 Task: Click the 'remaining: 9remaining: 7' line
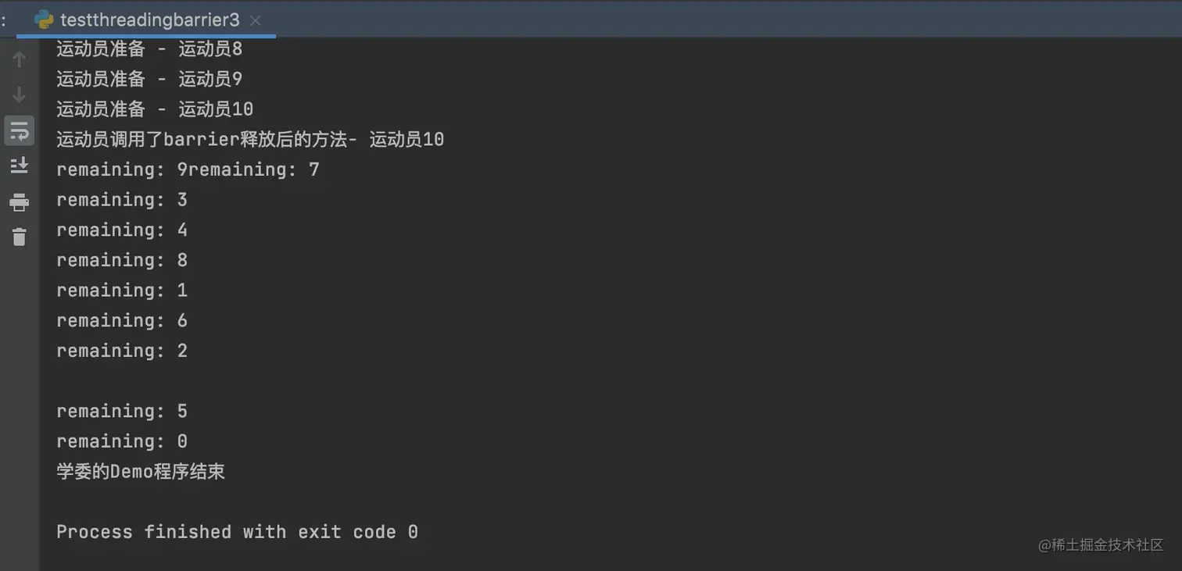click(188, 170)
